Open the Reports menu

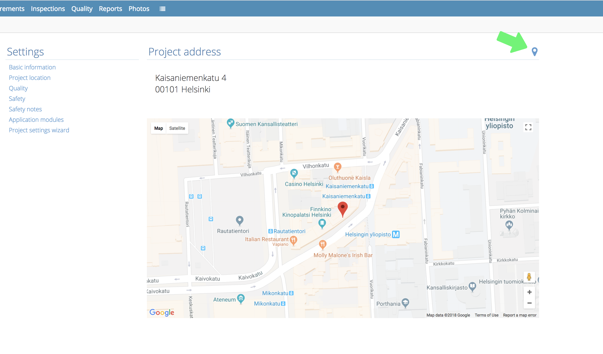point(110,9)
